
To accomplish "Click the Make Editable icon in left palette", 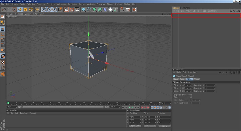I will (3, 17).
